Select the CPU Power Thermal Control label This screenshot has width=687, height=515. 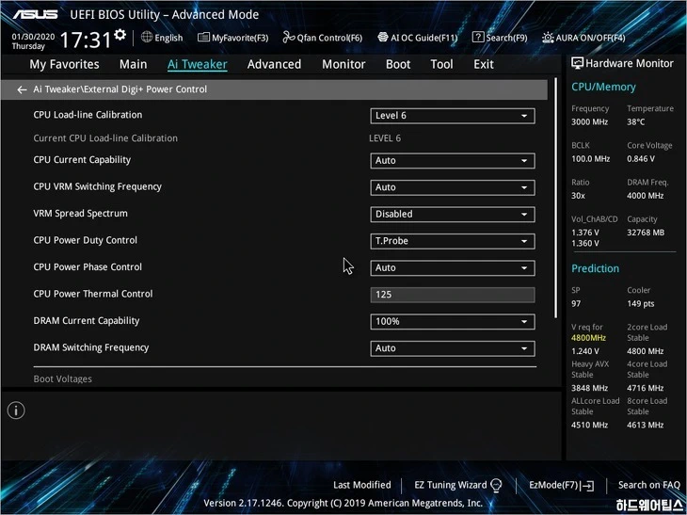click(93, 294)
